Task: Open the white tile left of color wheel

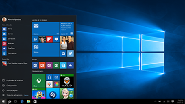Action: [x=49, y=84]
